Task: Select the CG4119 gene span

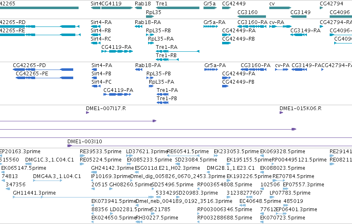Action: coord(117,8)
